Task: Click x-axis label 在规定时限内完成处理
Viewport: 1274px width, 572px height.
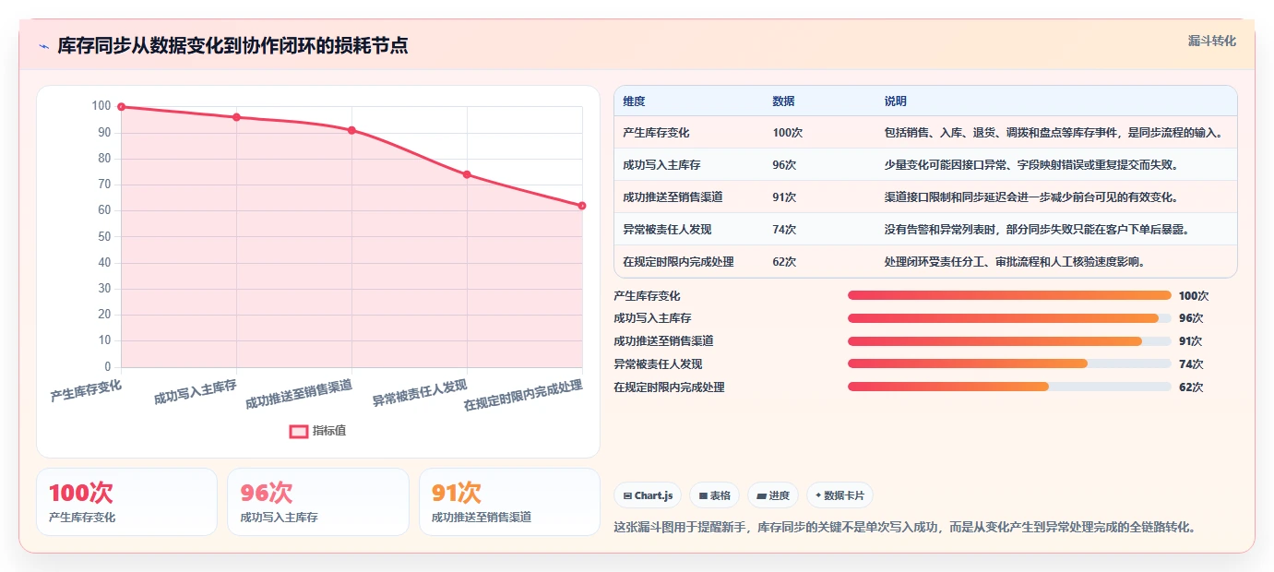Action: (x=523, y=395)
